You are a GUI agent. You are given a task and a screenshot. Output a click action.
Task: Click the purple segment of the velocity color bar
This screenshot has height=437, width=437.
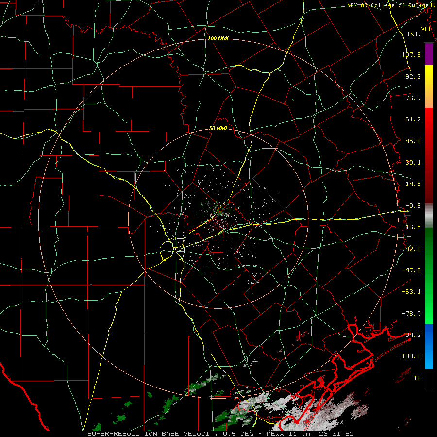(x=429, y=54)
